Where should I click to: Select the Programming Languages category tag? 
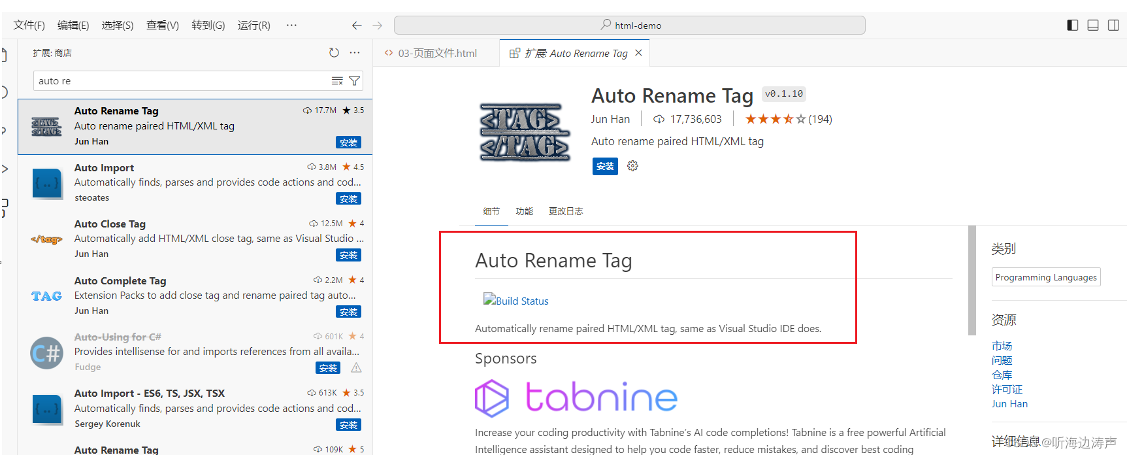[1046, 277]
